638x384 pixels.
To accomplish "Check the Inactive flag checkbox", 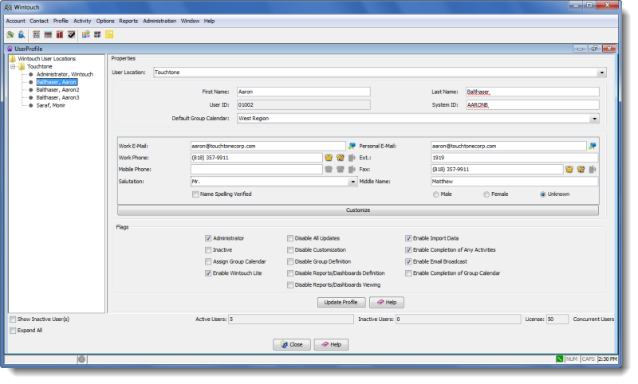I will (x=208, y=251).
